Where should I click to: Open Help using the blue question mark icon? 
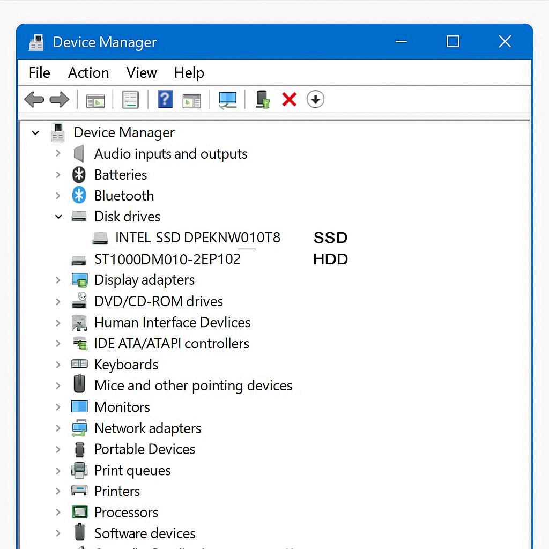[x=165, y=99]
